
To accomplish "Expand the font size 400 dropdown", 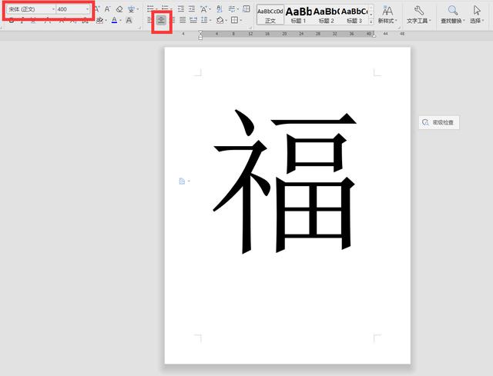I will tap(87, 9).
